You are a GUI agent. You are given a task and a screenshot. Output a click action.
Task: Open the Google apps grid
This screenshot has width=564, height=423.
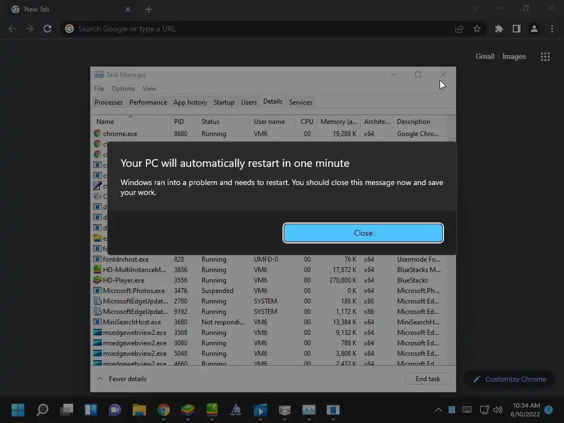545,57
